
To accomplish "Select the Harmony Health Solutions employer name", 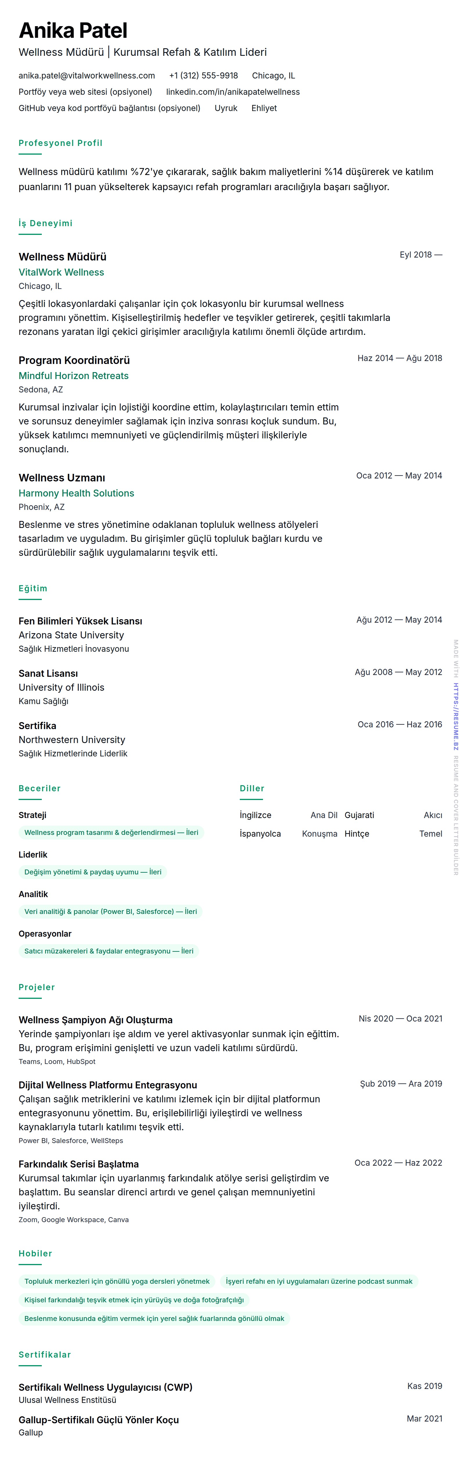I will (x=76, y=494).
